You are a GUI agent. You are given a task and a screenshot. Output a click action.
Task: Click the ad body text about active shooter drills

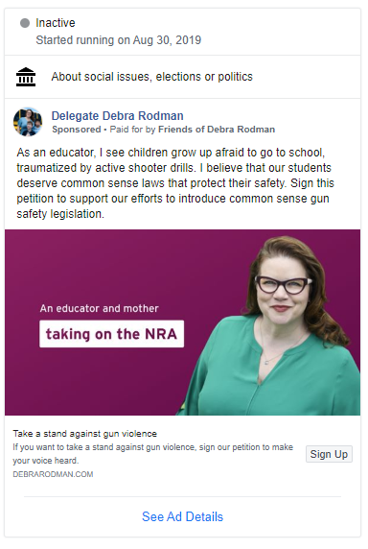(x=175, y=183)
